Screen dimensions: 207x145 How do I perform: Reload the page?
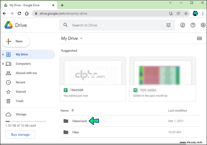(x=19, y=14)
